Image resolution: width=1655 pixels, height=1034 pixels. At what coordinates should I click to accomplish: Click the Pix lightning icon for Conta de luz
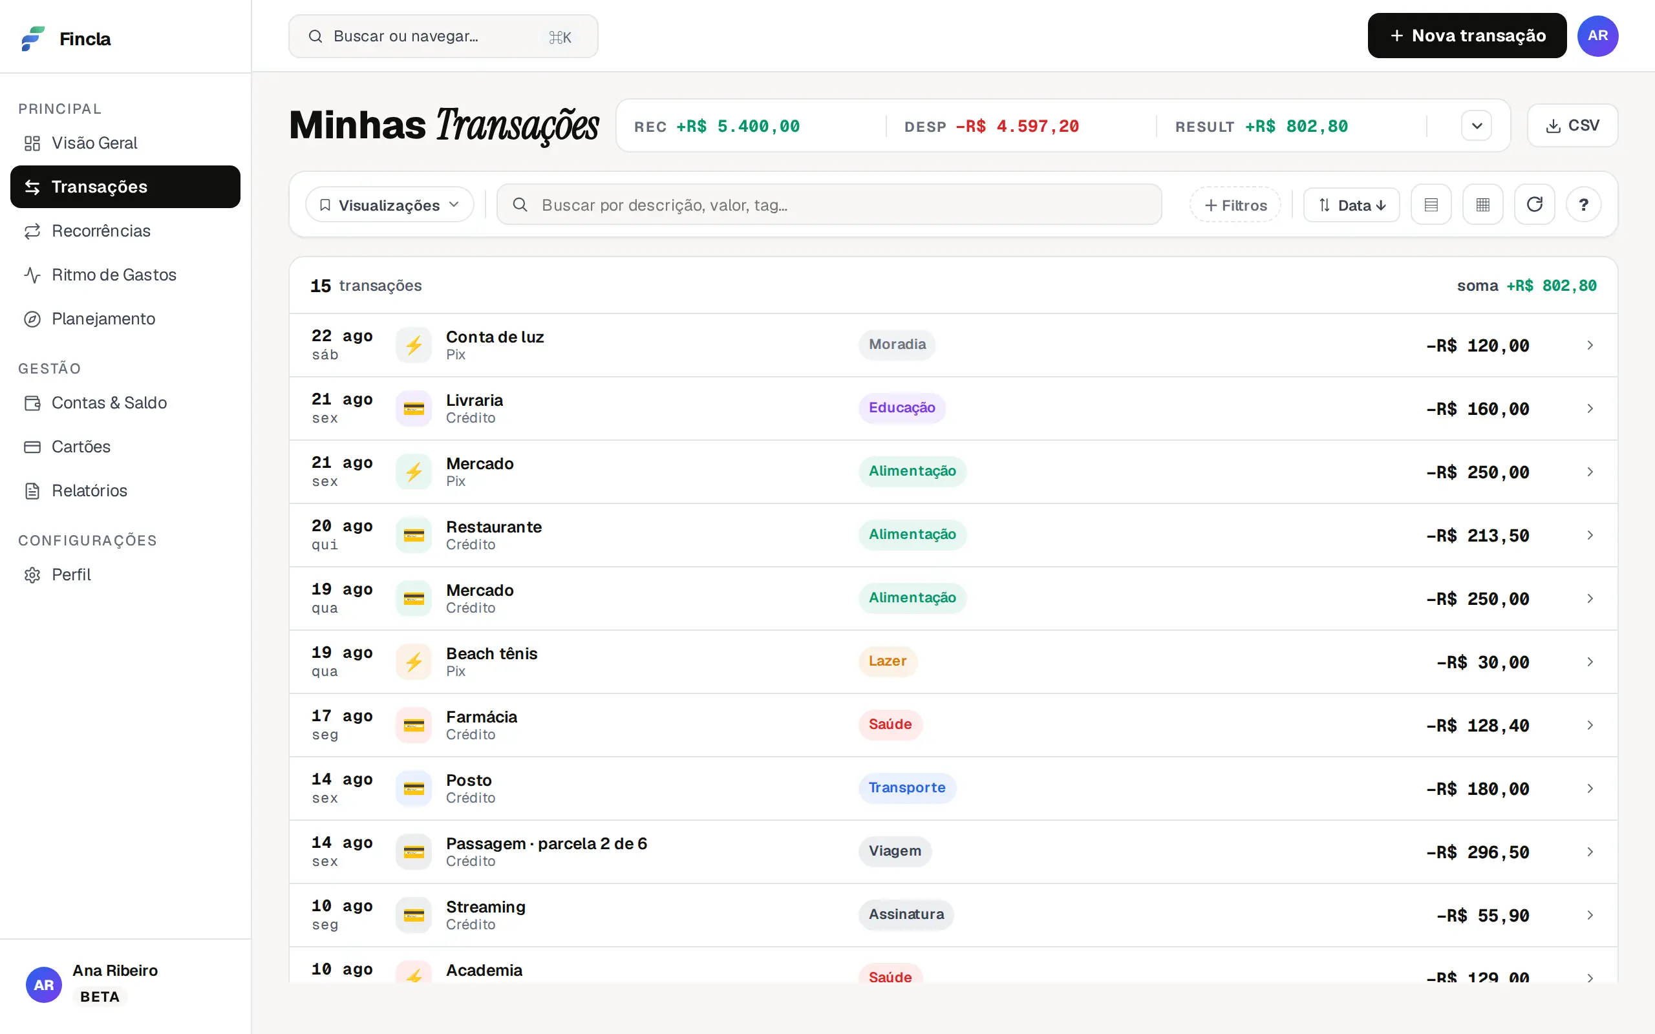pyautogui.click(x=414, y=345)
